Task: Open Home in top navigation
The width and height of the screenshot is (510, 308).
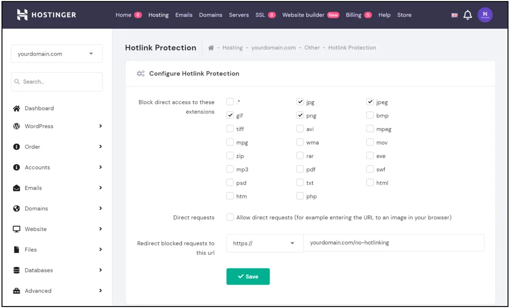Action: pyautogui.click(x=123, y=15)
